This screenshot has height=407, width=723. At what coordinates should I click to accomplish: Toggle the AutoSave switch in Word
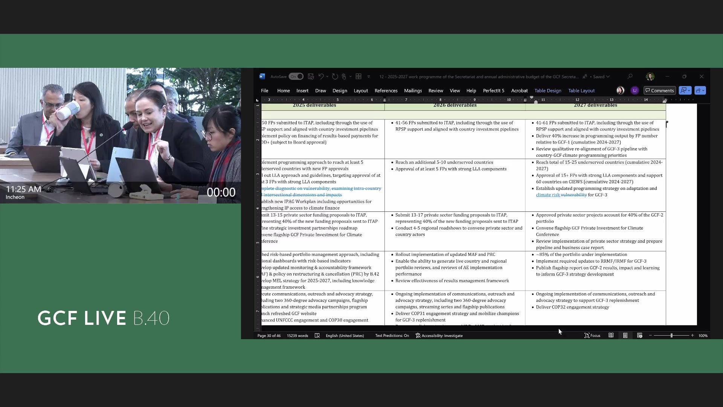point(296,77)
